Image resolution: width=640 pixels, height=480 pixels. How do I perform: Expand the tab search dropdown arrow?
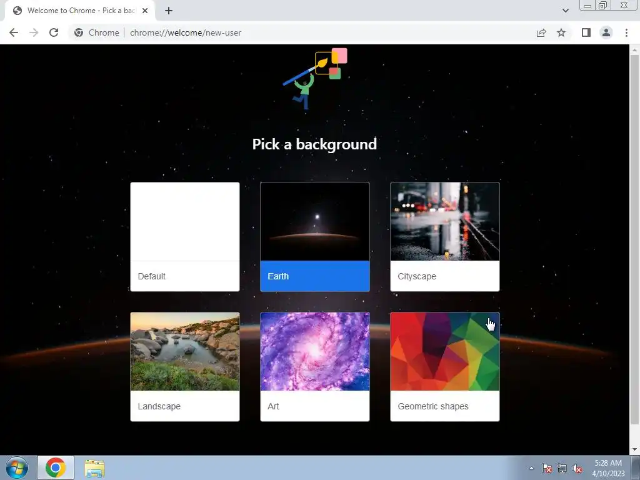(565, 11)
